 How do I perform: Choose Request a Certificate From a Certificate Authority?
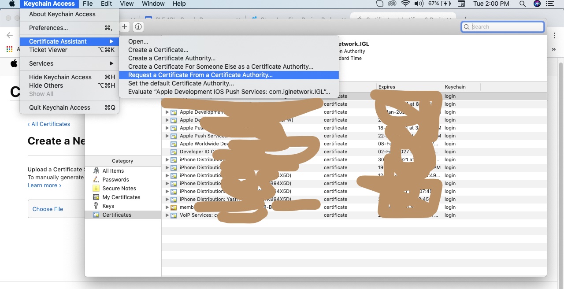pyautogui.click(x=229, y=75)
